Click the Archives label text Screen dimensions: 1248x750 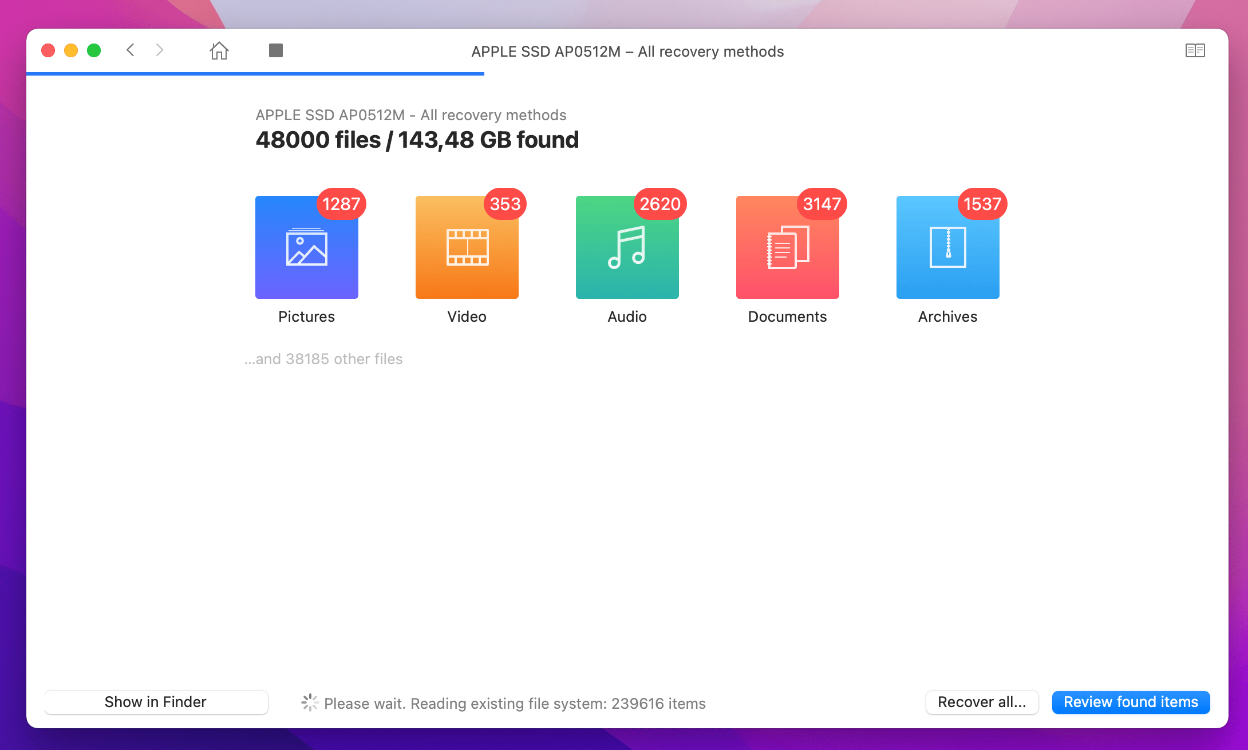[948, 317]
